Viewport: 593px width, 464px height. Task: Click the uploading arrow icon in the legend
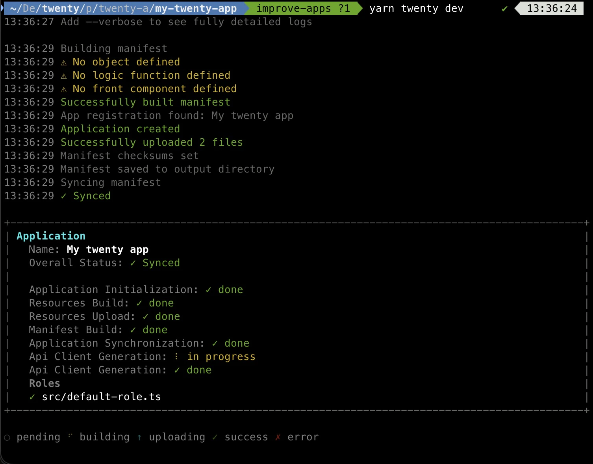point(139,437)
